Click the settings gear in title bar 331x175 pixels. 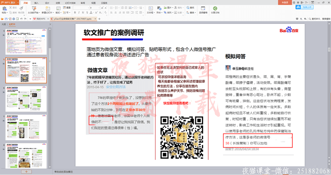[x=298, y=3]
